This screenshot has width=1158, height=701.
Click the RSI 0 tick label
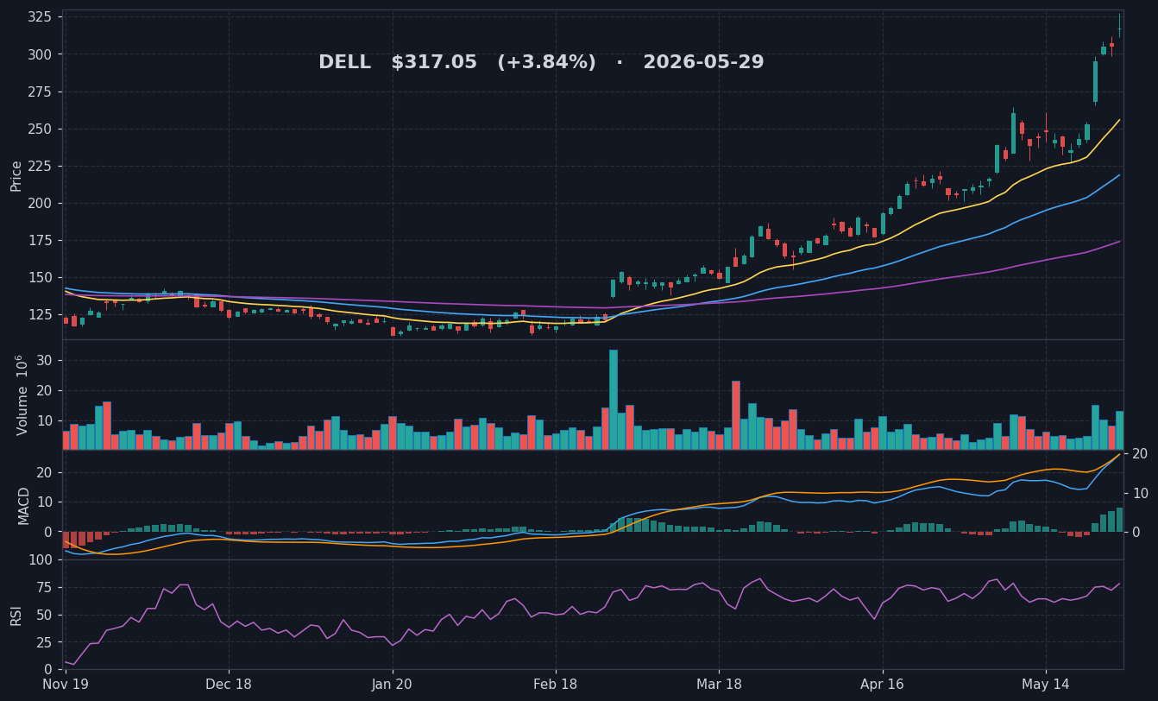click(x=48, y=669)
